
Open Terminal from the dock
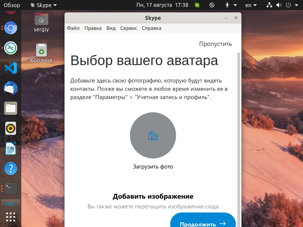11,189
